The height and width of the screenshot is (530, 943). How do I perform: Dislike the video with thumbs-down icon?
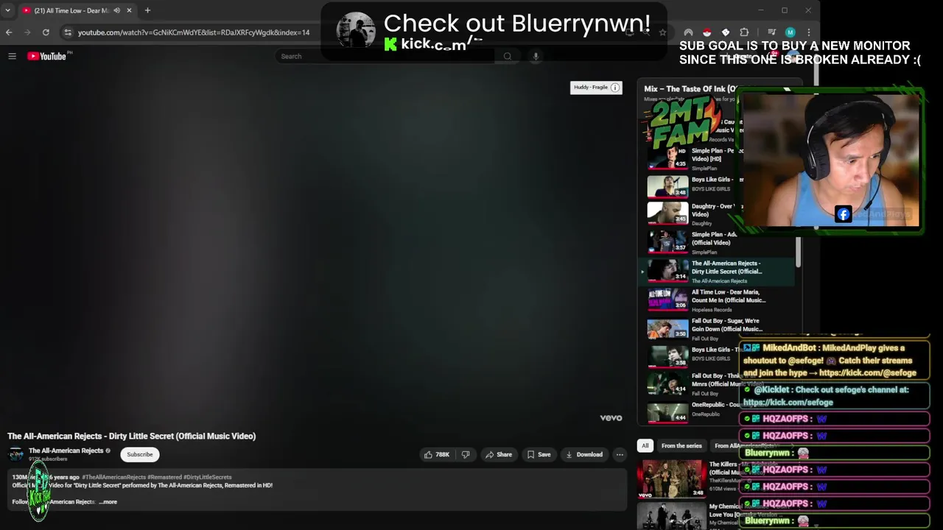(x=465, y=454)
